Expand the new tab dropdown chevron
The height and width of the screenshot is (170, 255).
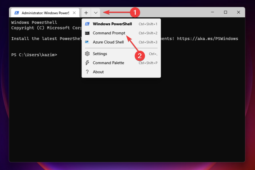(96, 13)
